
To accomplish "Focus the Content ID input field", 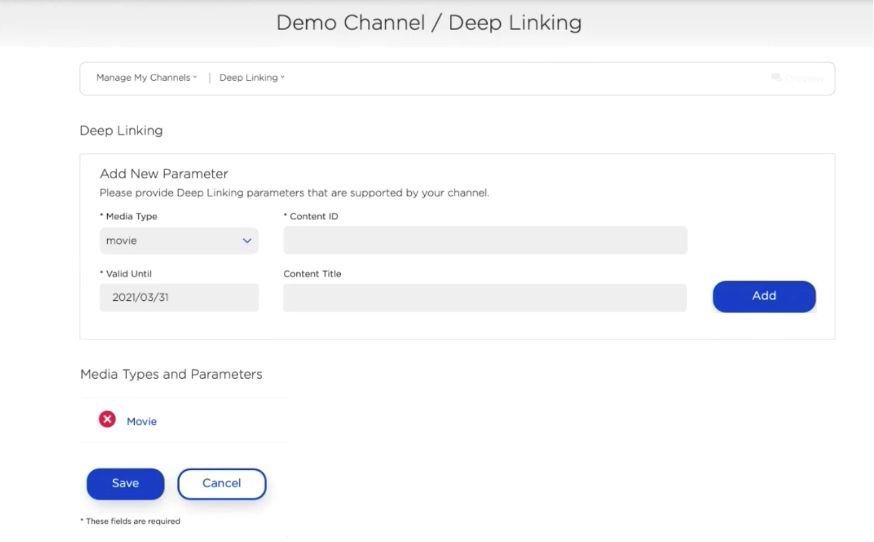I will click(485, 241).
